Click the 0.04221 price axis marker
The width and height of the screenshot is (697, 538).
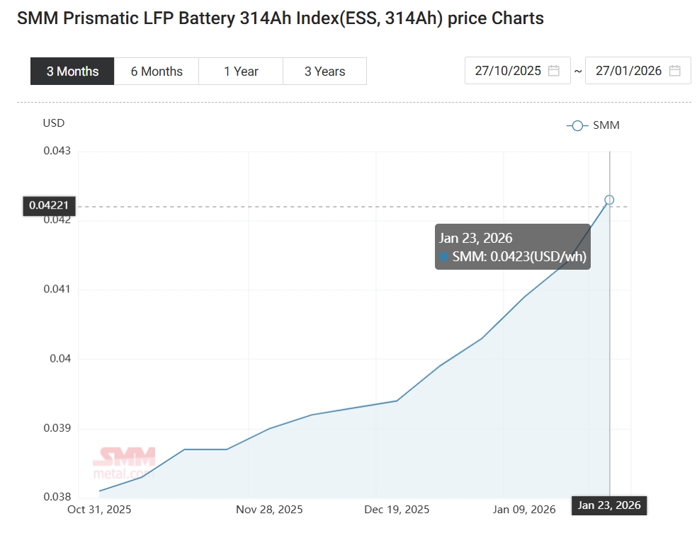pos(49,206)
